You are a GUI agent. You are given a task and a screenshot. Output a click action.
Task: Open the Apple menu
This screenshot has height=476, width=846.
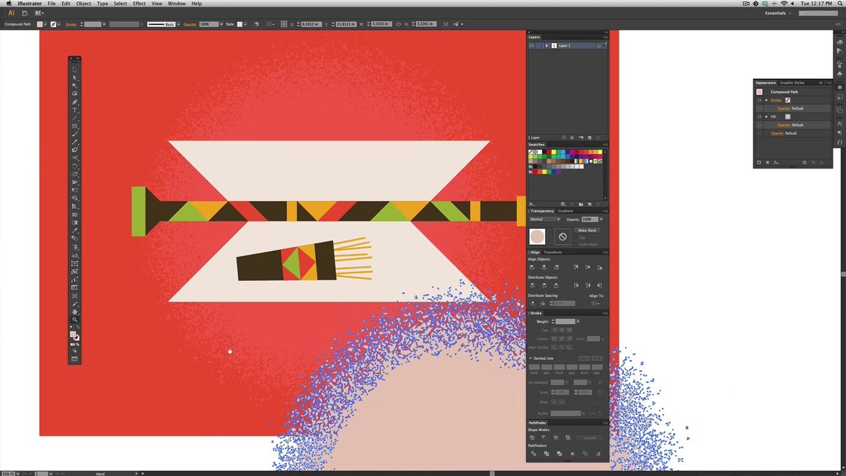click(9, 3)
